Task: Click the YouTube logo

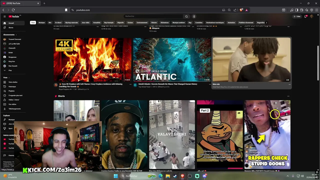Action: tap(14, 16)
